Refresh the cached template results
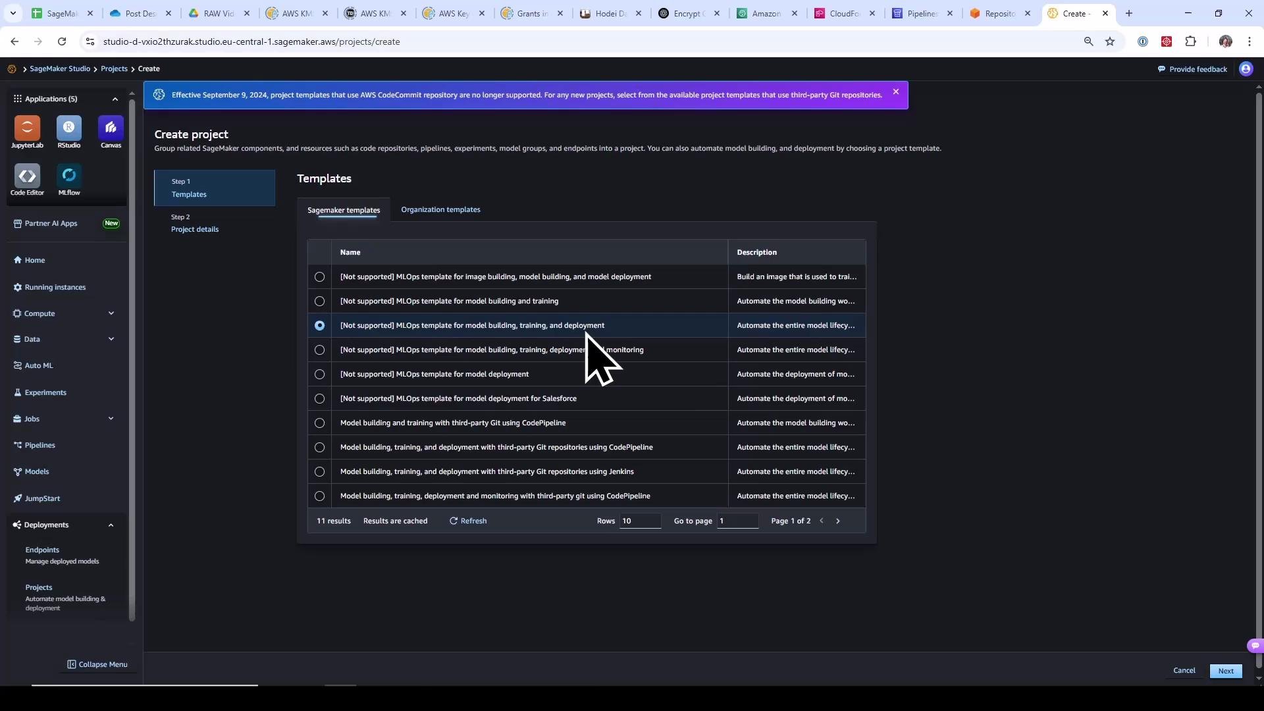1264x711 pixels. [468, 521]
